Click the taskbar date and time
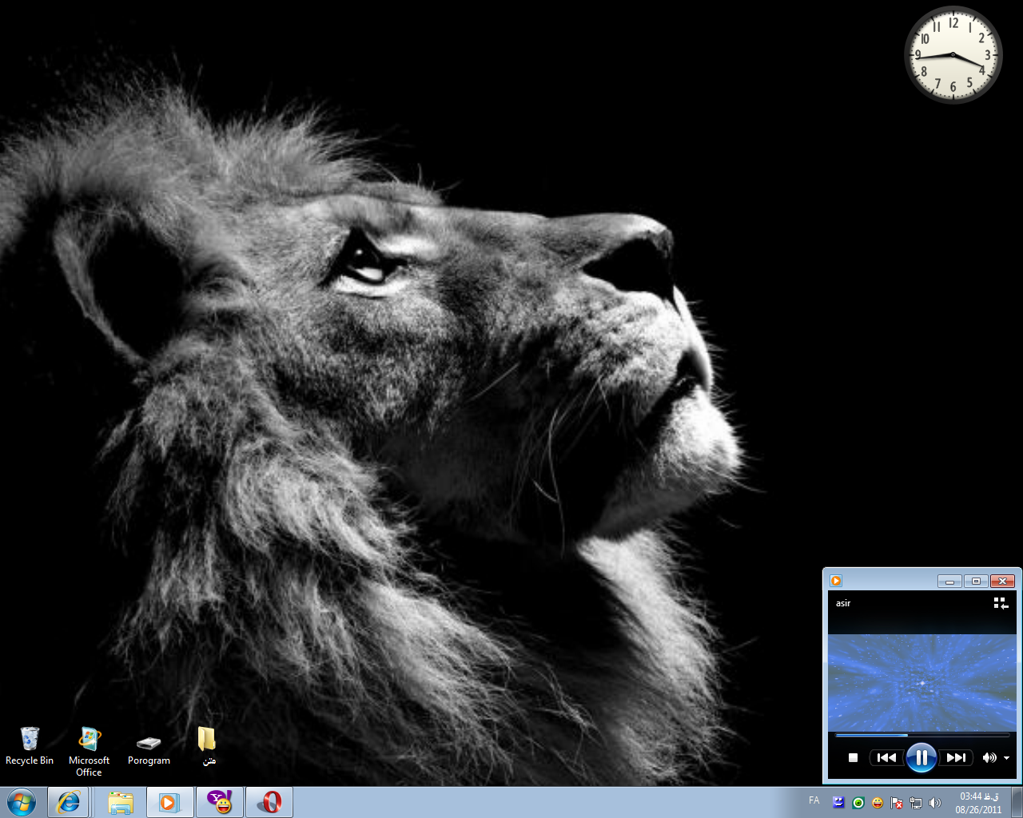 click(x=978, y=803)
